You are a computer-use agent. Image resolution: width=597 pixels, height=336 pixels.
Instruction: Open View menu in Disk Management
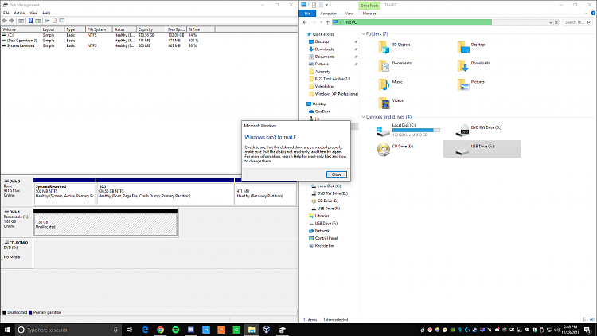33,13
